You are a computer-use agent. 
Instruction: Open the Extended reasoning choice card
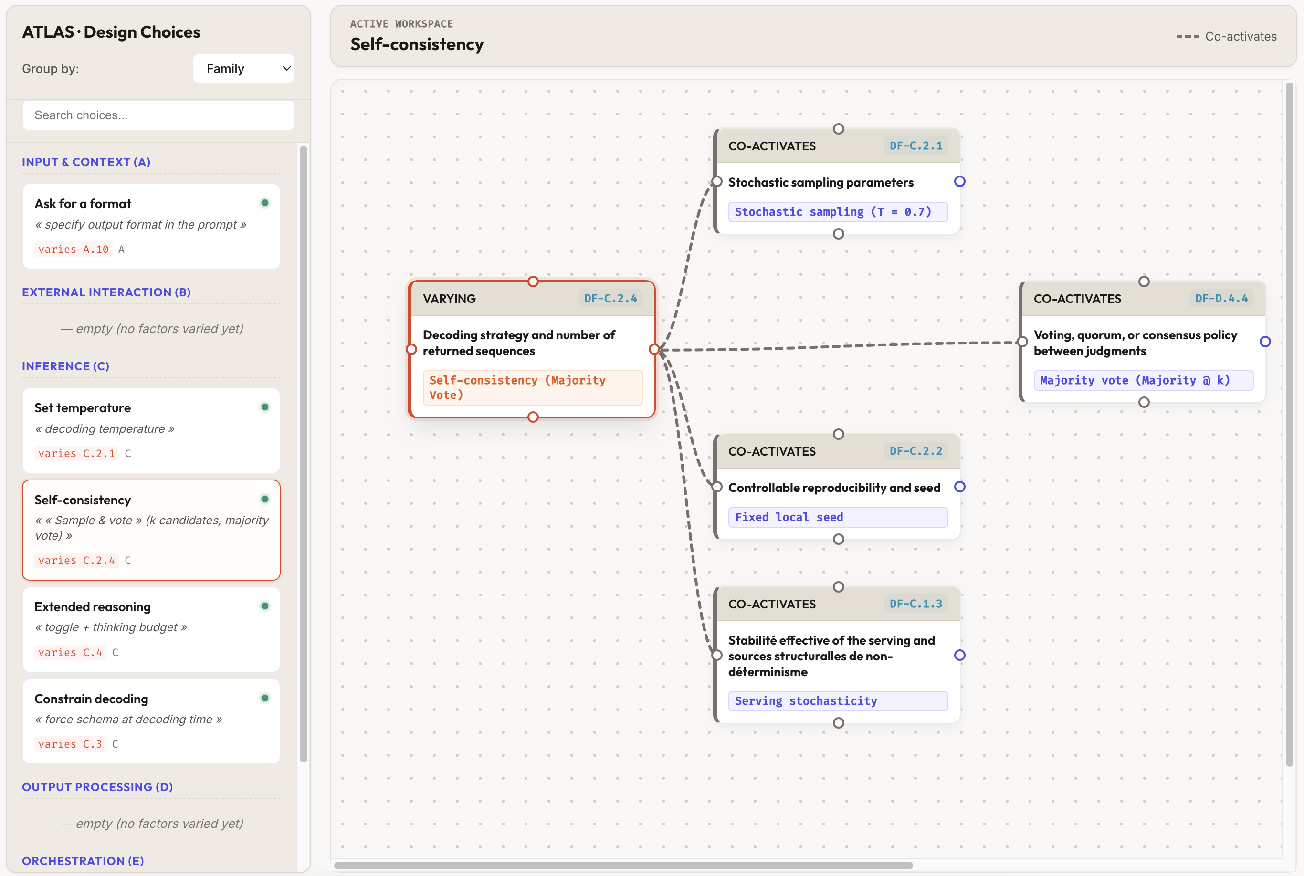[x=151, y=629]
